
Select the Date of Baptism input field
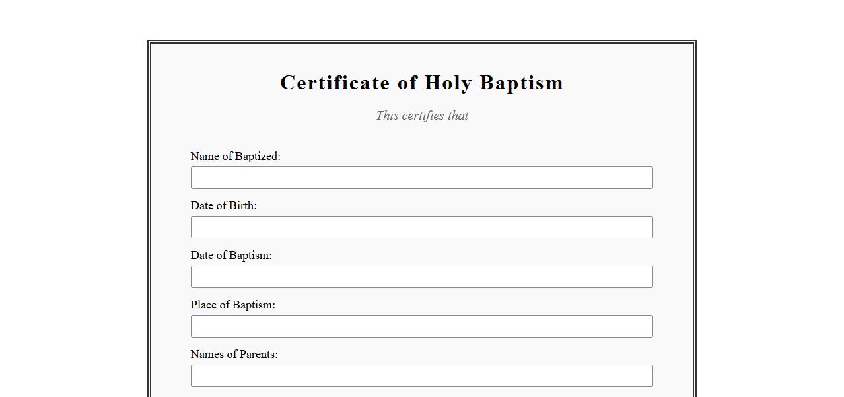pos(421,277)
